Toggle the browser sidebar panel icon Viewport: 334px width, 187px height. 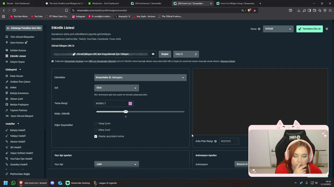[309, 10]
